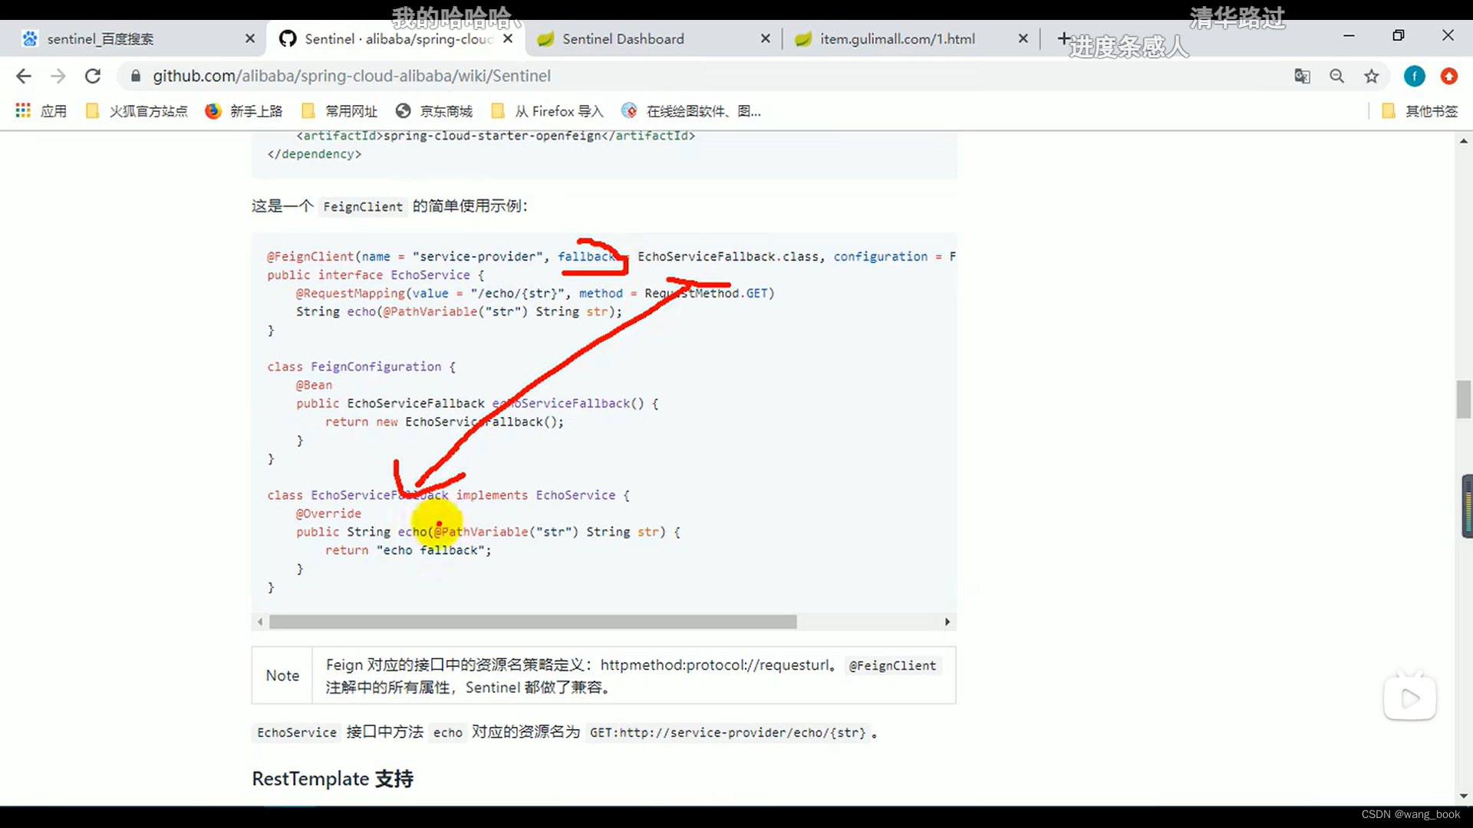The width and height of the screenshot is (1473, 828).
Task: Go back using the back arrow
Action: 23,76
